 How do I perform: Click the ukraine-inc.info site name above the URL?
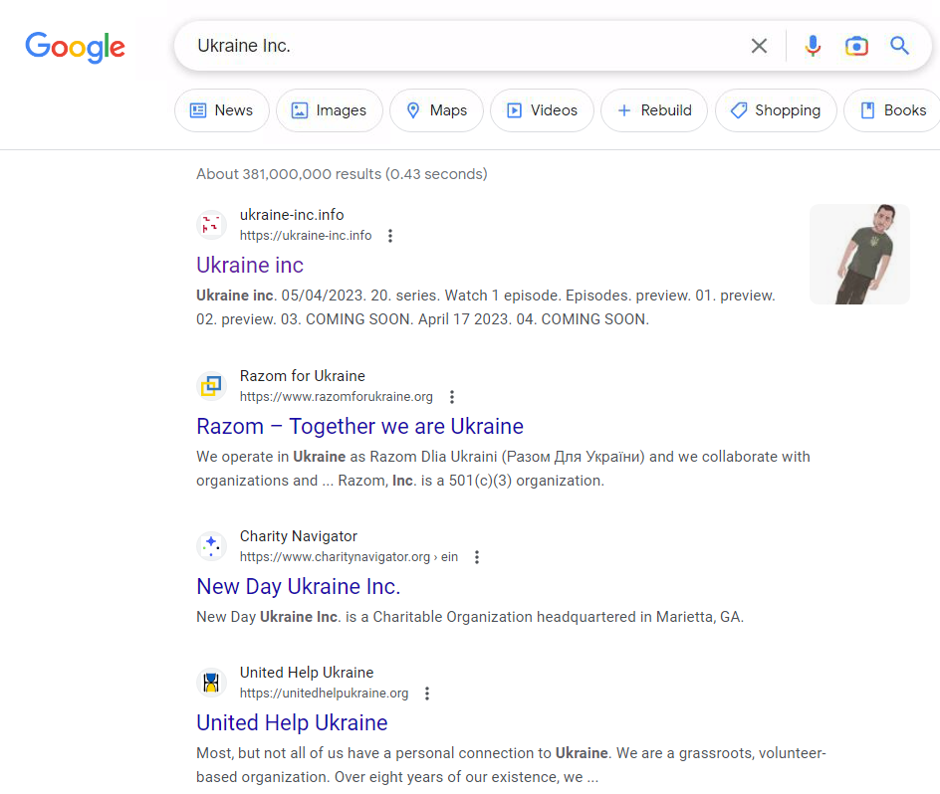(x=292, y=215)
